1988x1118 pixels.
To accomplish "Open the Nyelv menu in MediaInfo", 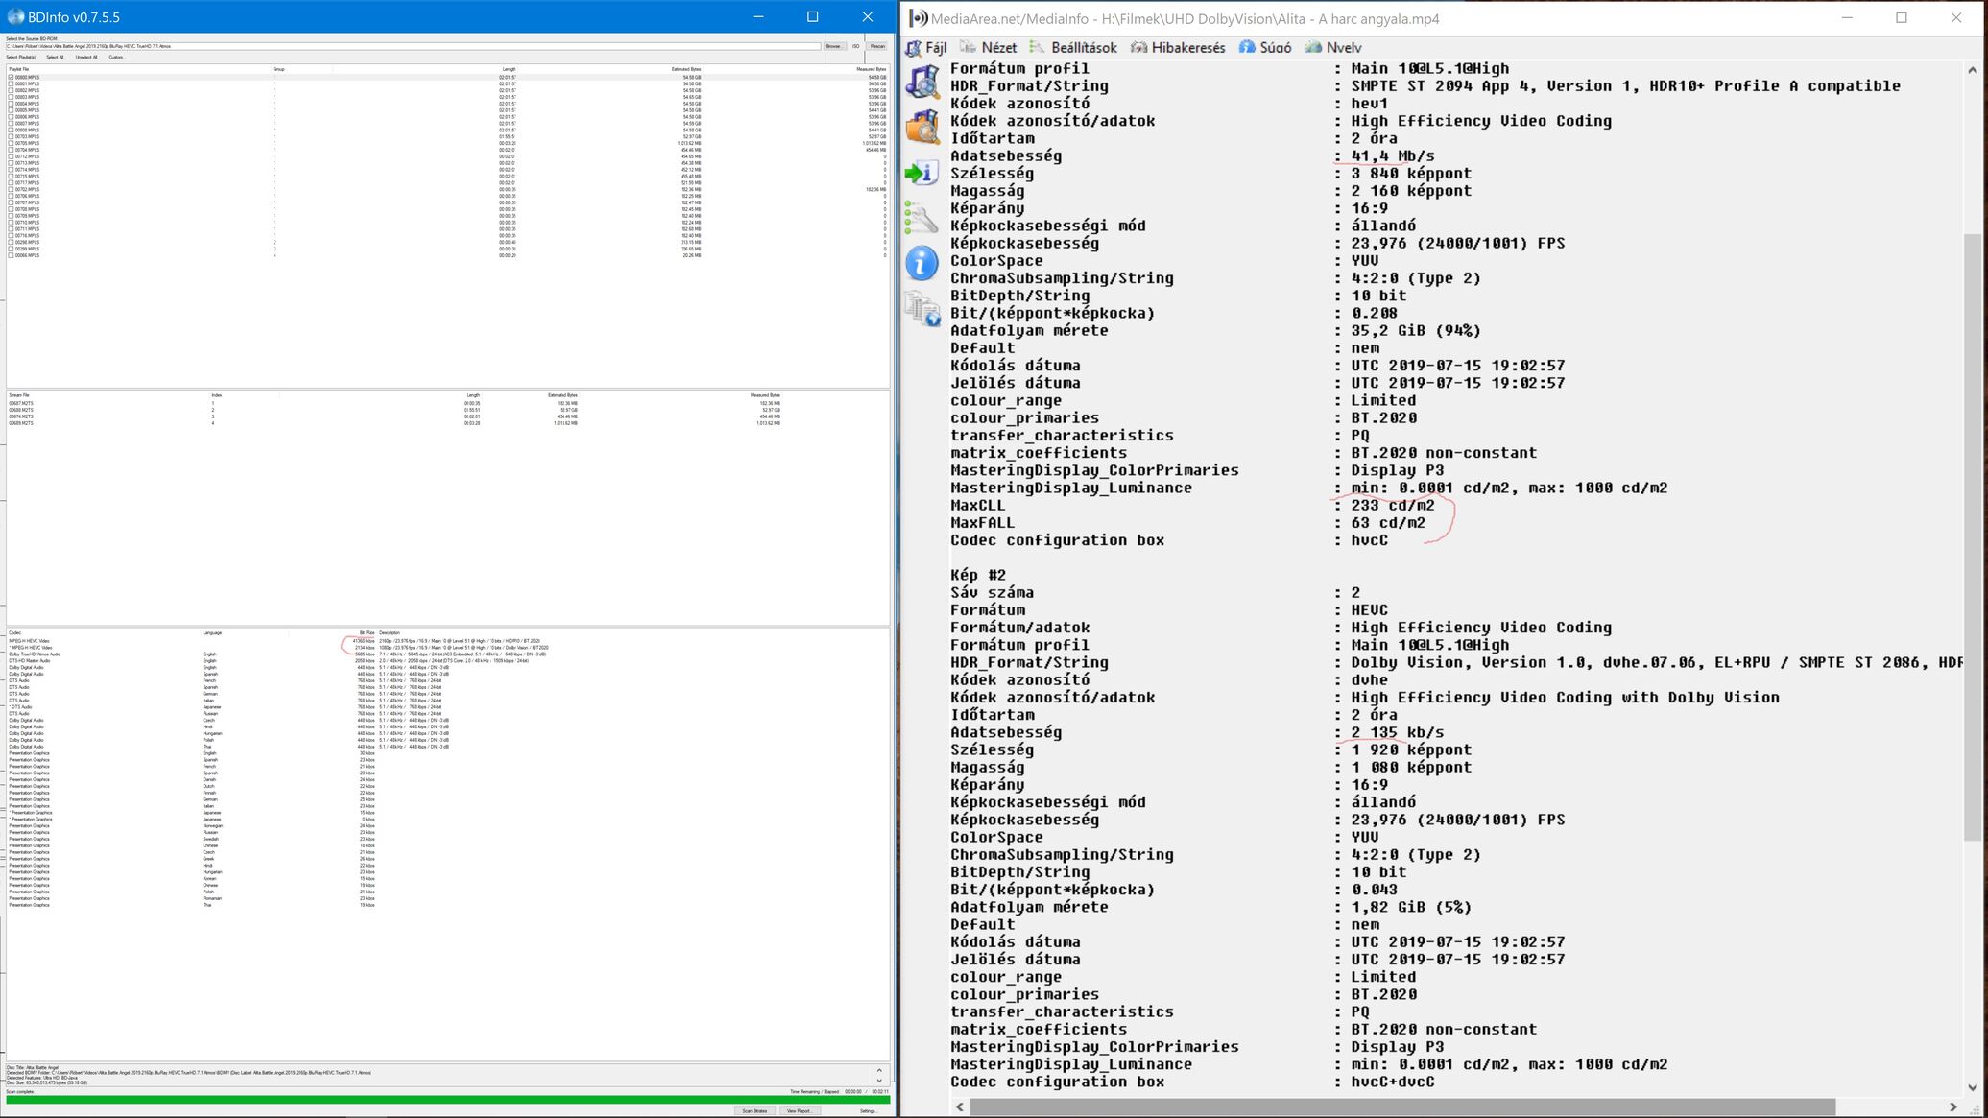I will click(1333, 47).
